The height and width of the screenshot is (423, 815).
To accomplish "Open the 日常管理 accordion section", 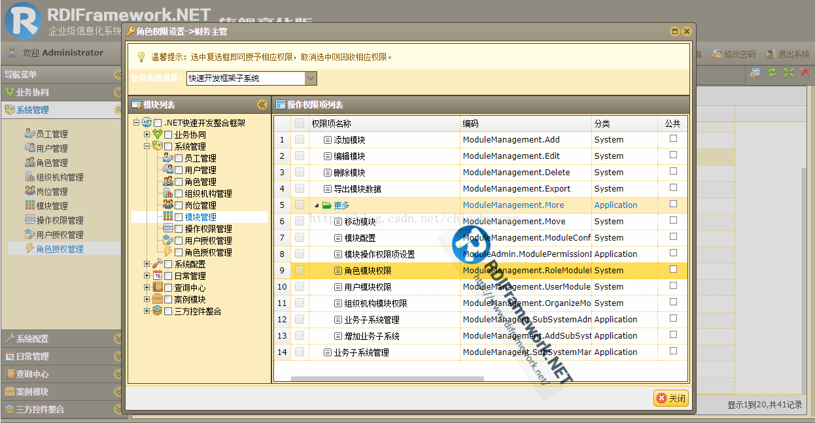I will [x=61, y=356].
